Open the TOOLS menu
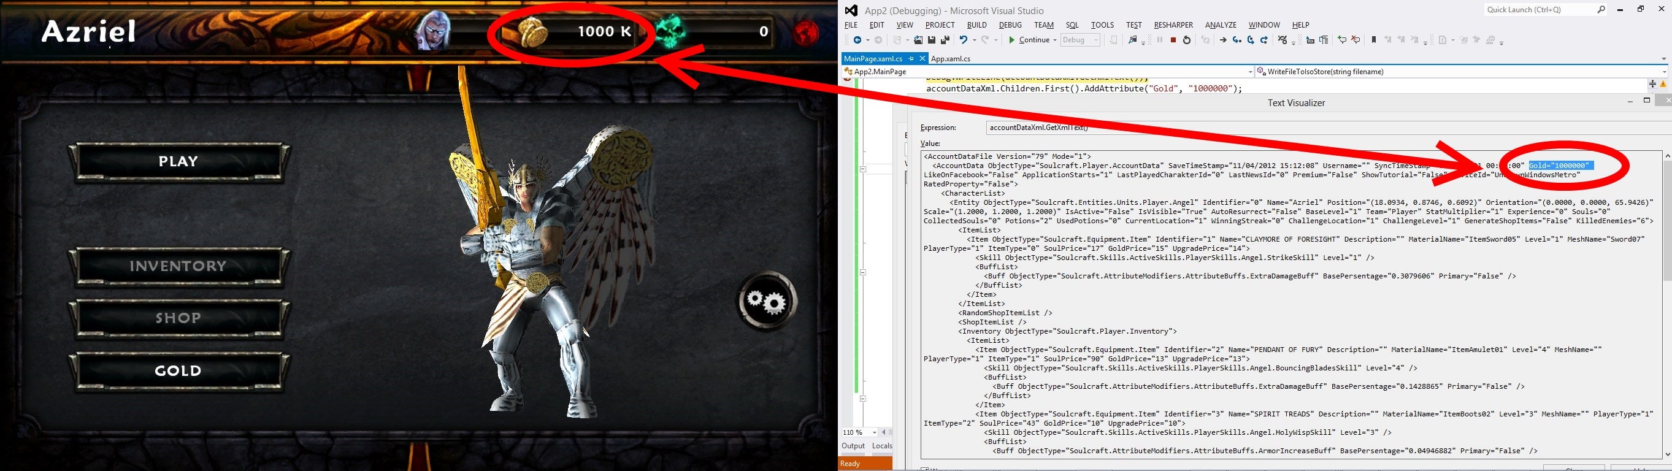The width and height of the screenshot is (1672, 471). [1102, 25]
